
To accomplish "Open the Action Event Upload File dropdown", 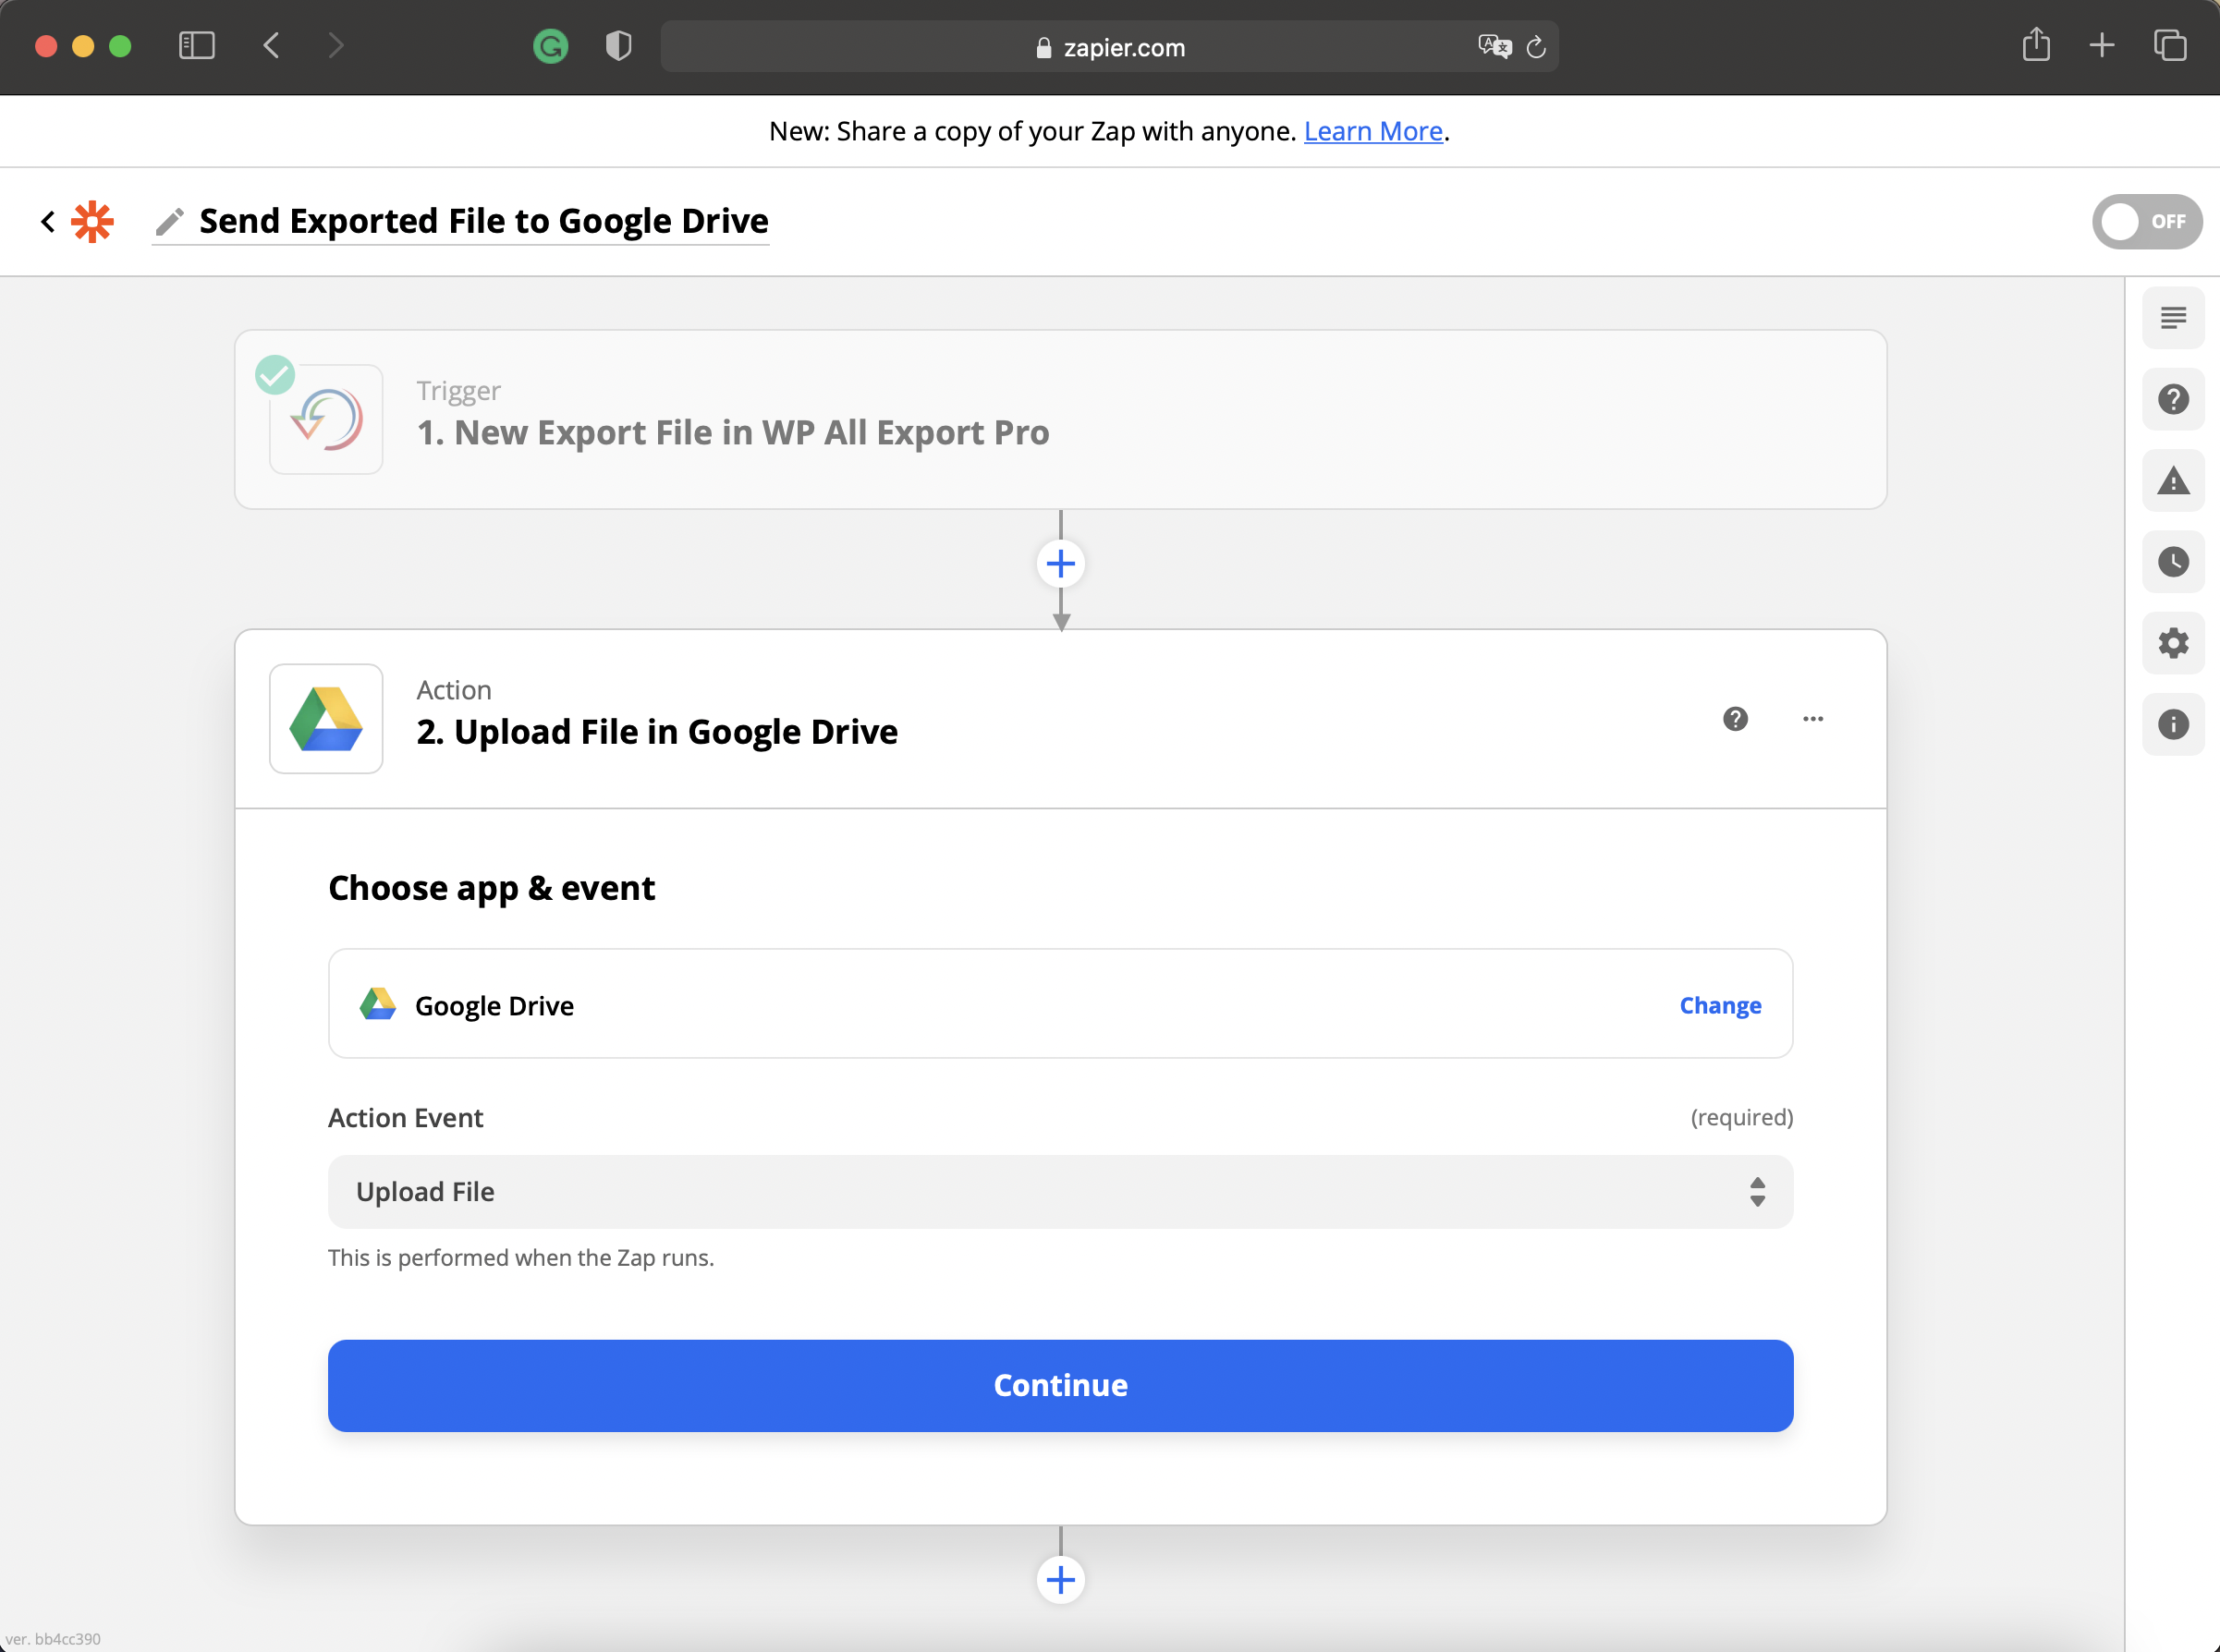I will (x=1059, y=1191).
